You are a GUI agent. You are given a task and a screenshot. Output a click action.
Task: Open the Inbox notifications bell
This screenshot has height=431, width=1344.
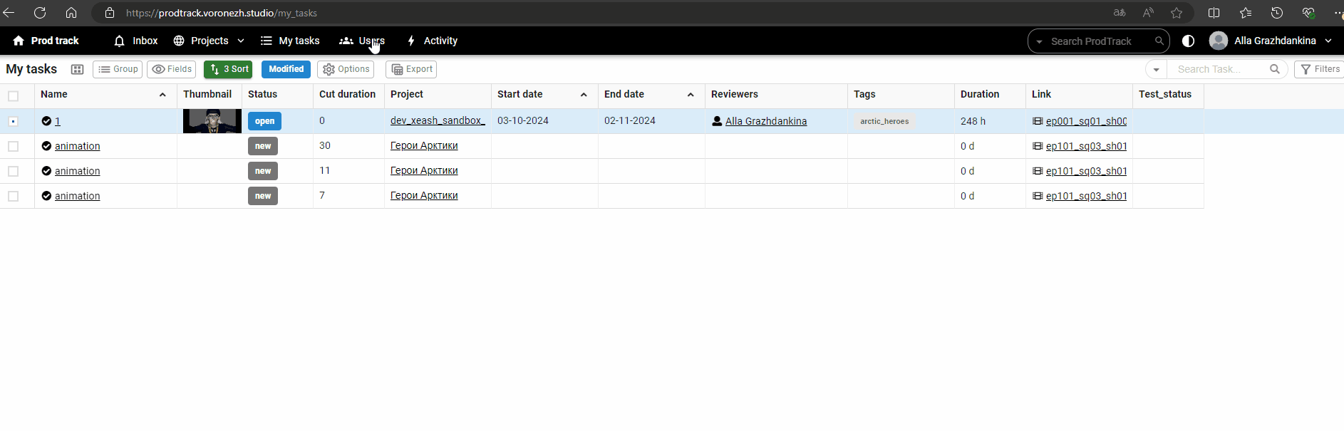[x=120, y=41]
